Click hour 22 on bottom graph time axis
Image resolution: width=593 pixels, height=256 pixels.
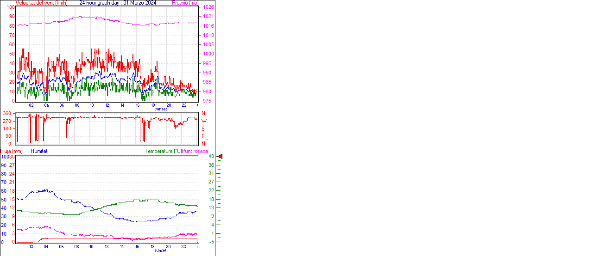[x=184, y=246]
